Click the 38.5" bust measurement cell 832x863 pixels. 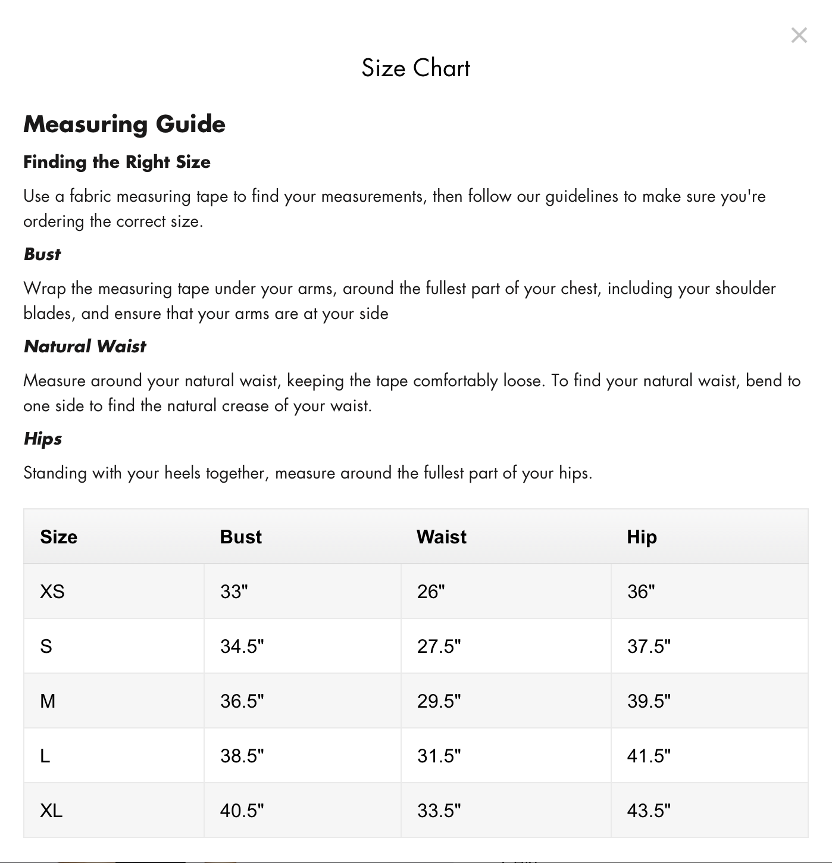(x=242, y=756)
